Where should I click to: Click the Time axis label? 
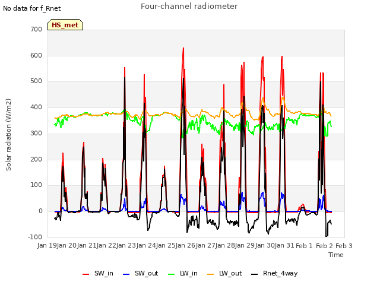(336, 255)
